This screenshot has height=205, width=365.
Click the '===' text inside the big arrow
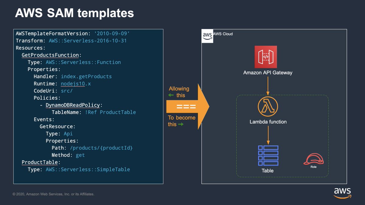pos(186,107)
